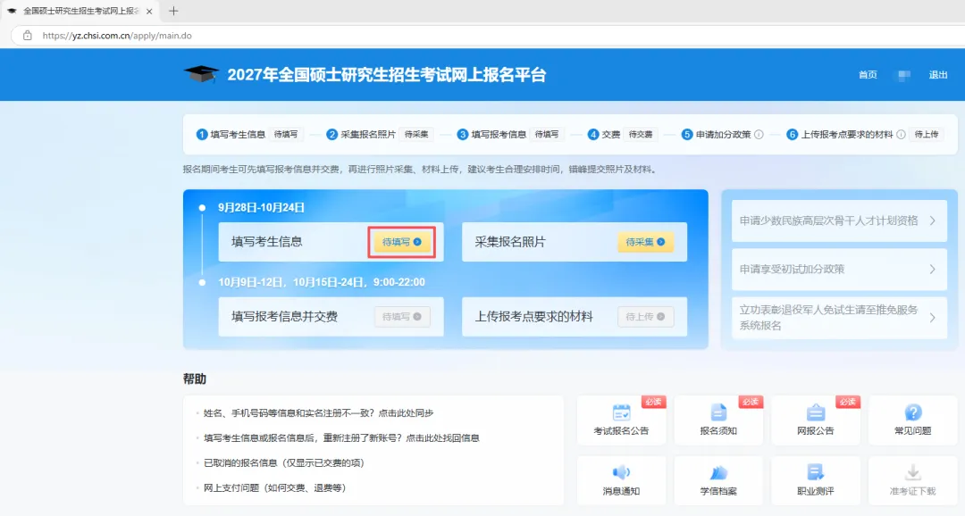
Task: Open the 网报公告 icon
Action: pyautogui.click(x=816, y=412)
